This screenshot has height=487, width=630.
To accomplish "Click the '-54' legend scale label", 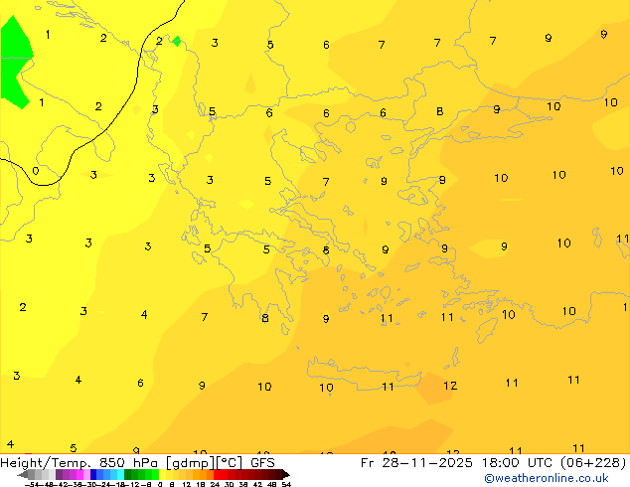I will (x=32, y=484).
